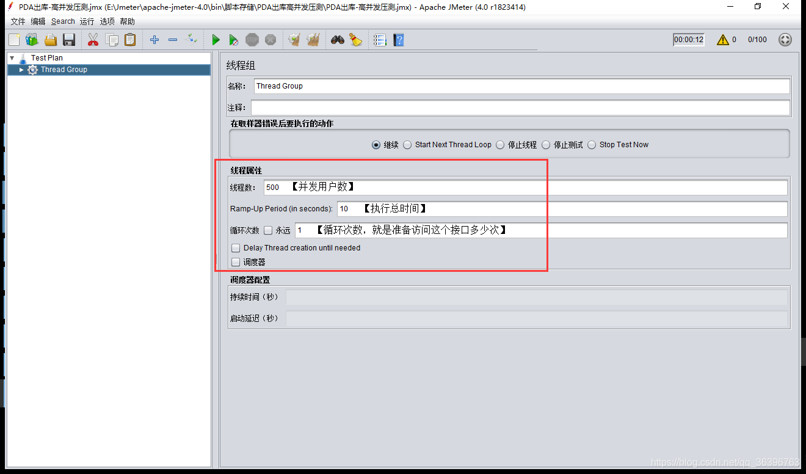The width and height of the screenshot is (806, 474).
Task: Click the 00:00:12 elapsed time display
Action: (689, 40)
